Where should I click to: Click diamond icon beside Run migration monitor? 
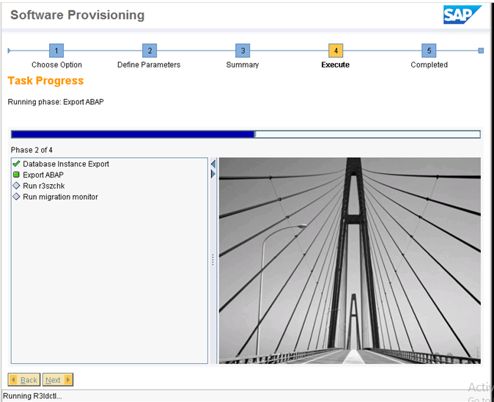coord(16,197)
